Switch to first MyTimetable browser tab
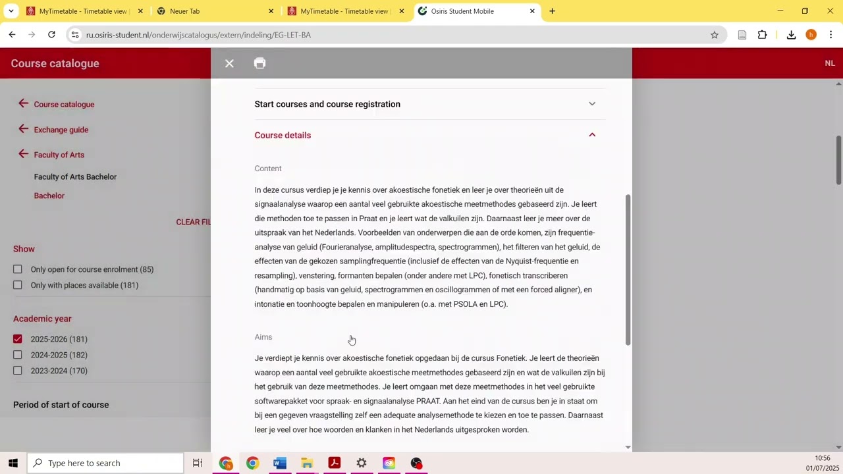Image resolution: width=843 pixels, height=474 pixels. (x=84, y=11)
